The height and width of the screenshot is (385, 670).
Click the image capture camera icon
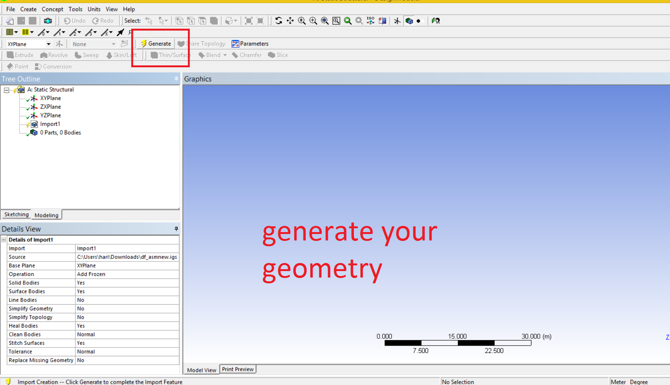point(48,21)
